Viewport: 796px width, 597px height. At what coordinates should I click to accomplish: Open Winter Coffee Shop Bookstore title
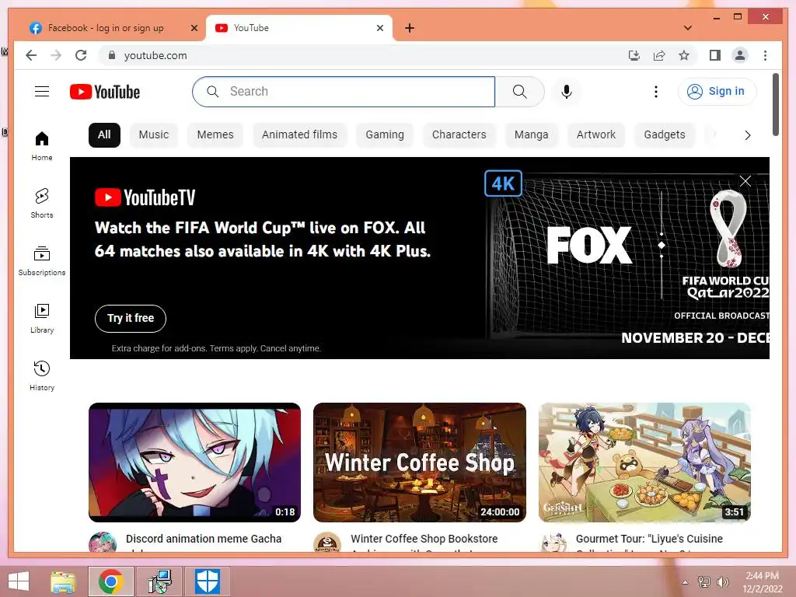pos(424,539)
